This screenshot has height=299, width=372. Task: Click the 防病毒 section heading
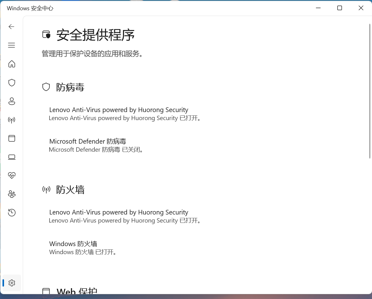tap(70, 87)
